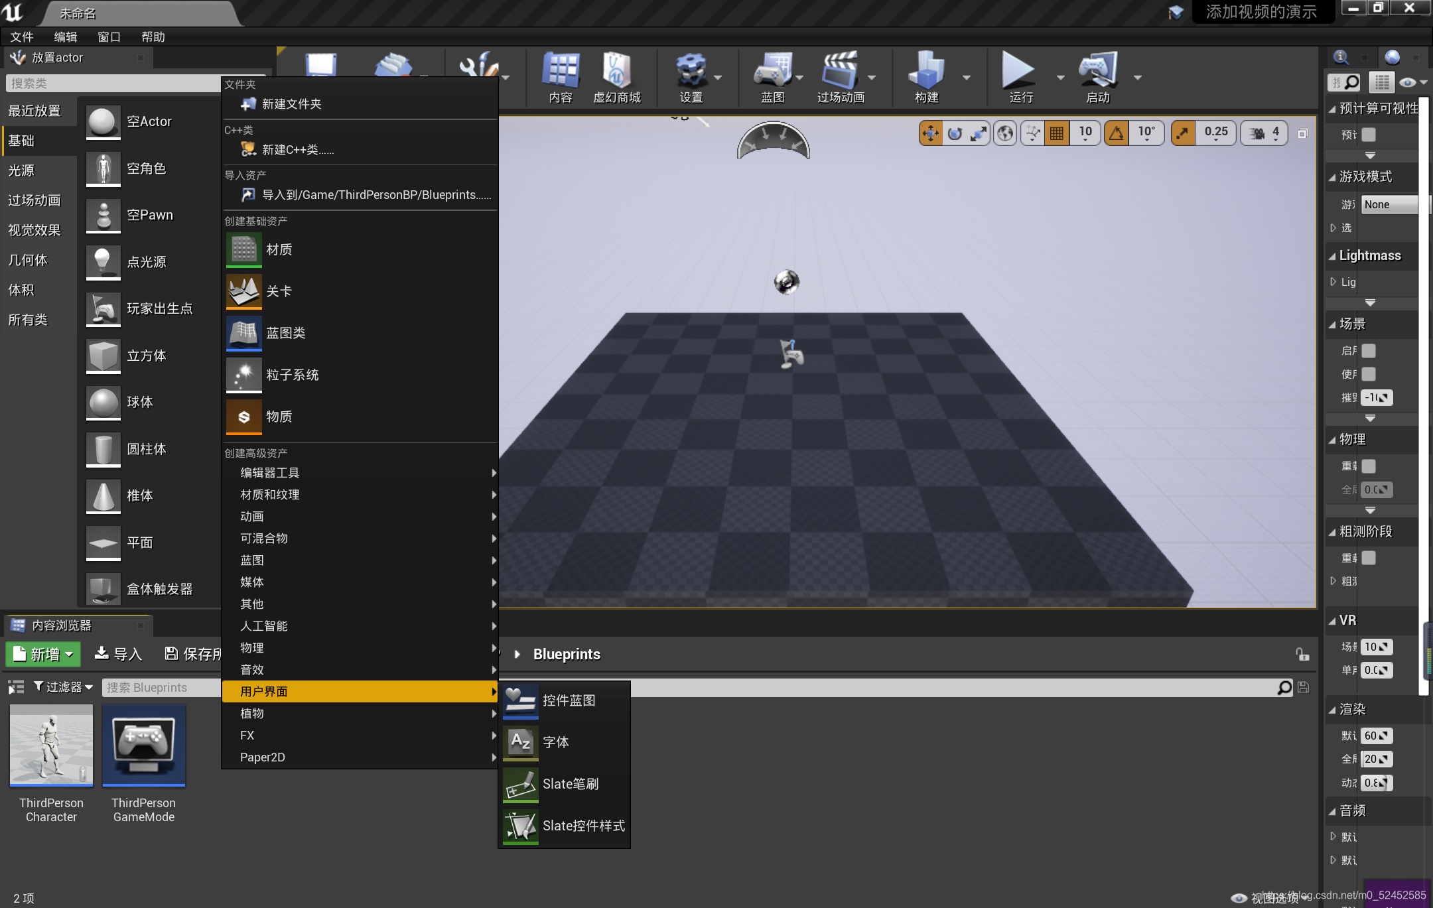
Task: Expand the Paper2D submenu
Action: [x=360, y=757]
